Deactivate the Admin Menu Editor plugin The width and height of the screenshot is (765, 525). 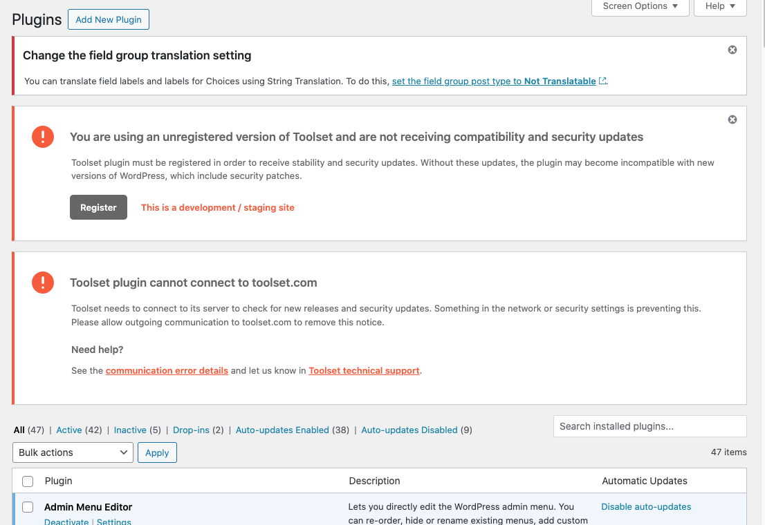click(66, 521)
